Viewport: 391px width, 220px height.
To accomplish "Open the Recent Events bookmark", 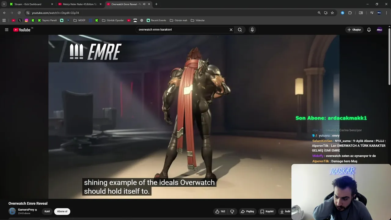I will [x=156, y=20].
